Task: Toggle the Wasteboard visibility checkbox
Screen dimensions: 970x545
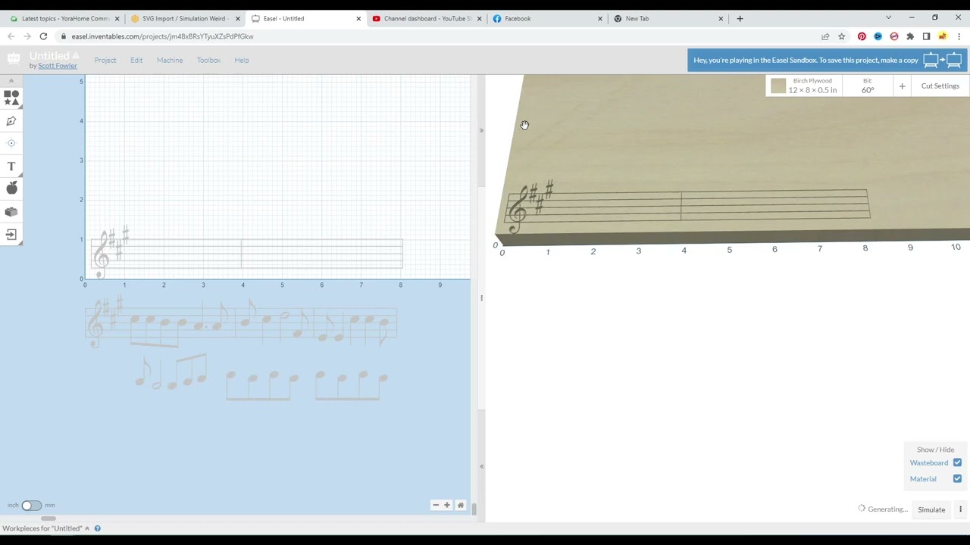Action: (x=957, y=462)
